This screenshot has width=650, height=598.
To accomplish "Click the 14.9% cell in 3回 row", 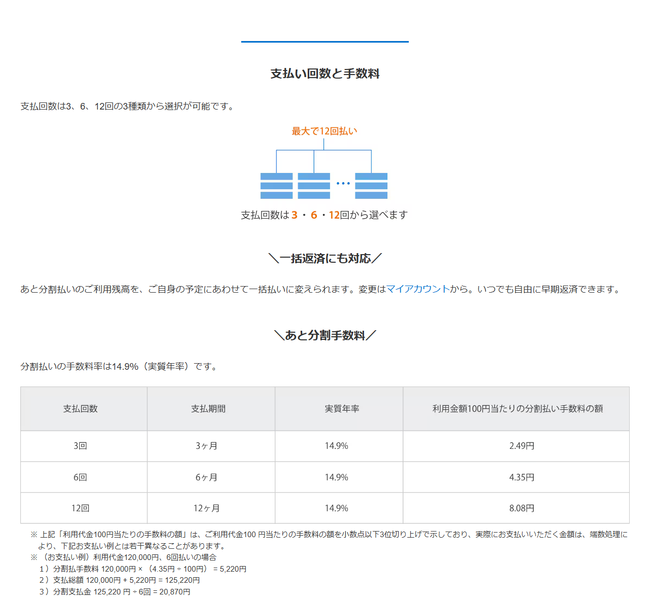I will click(339, 446).
